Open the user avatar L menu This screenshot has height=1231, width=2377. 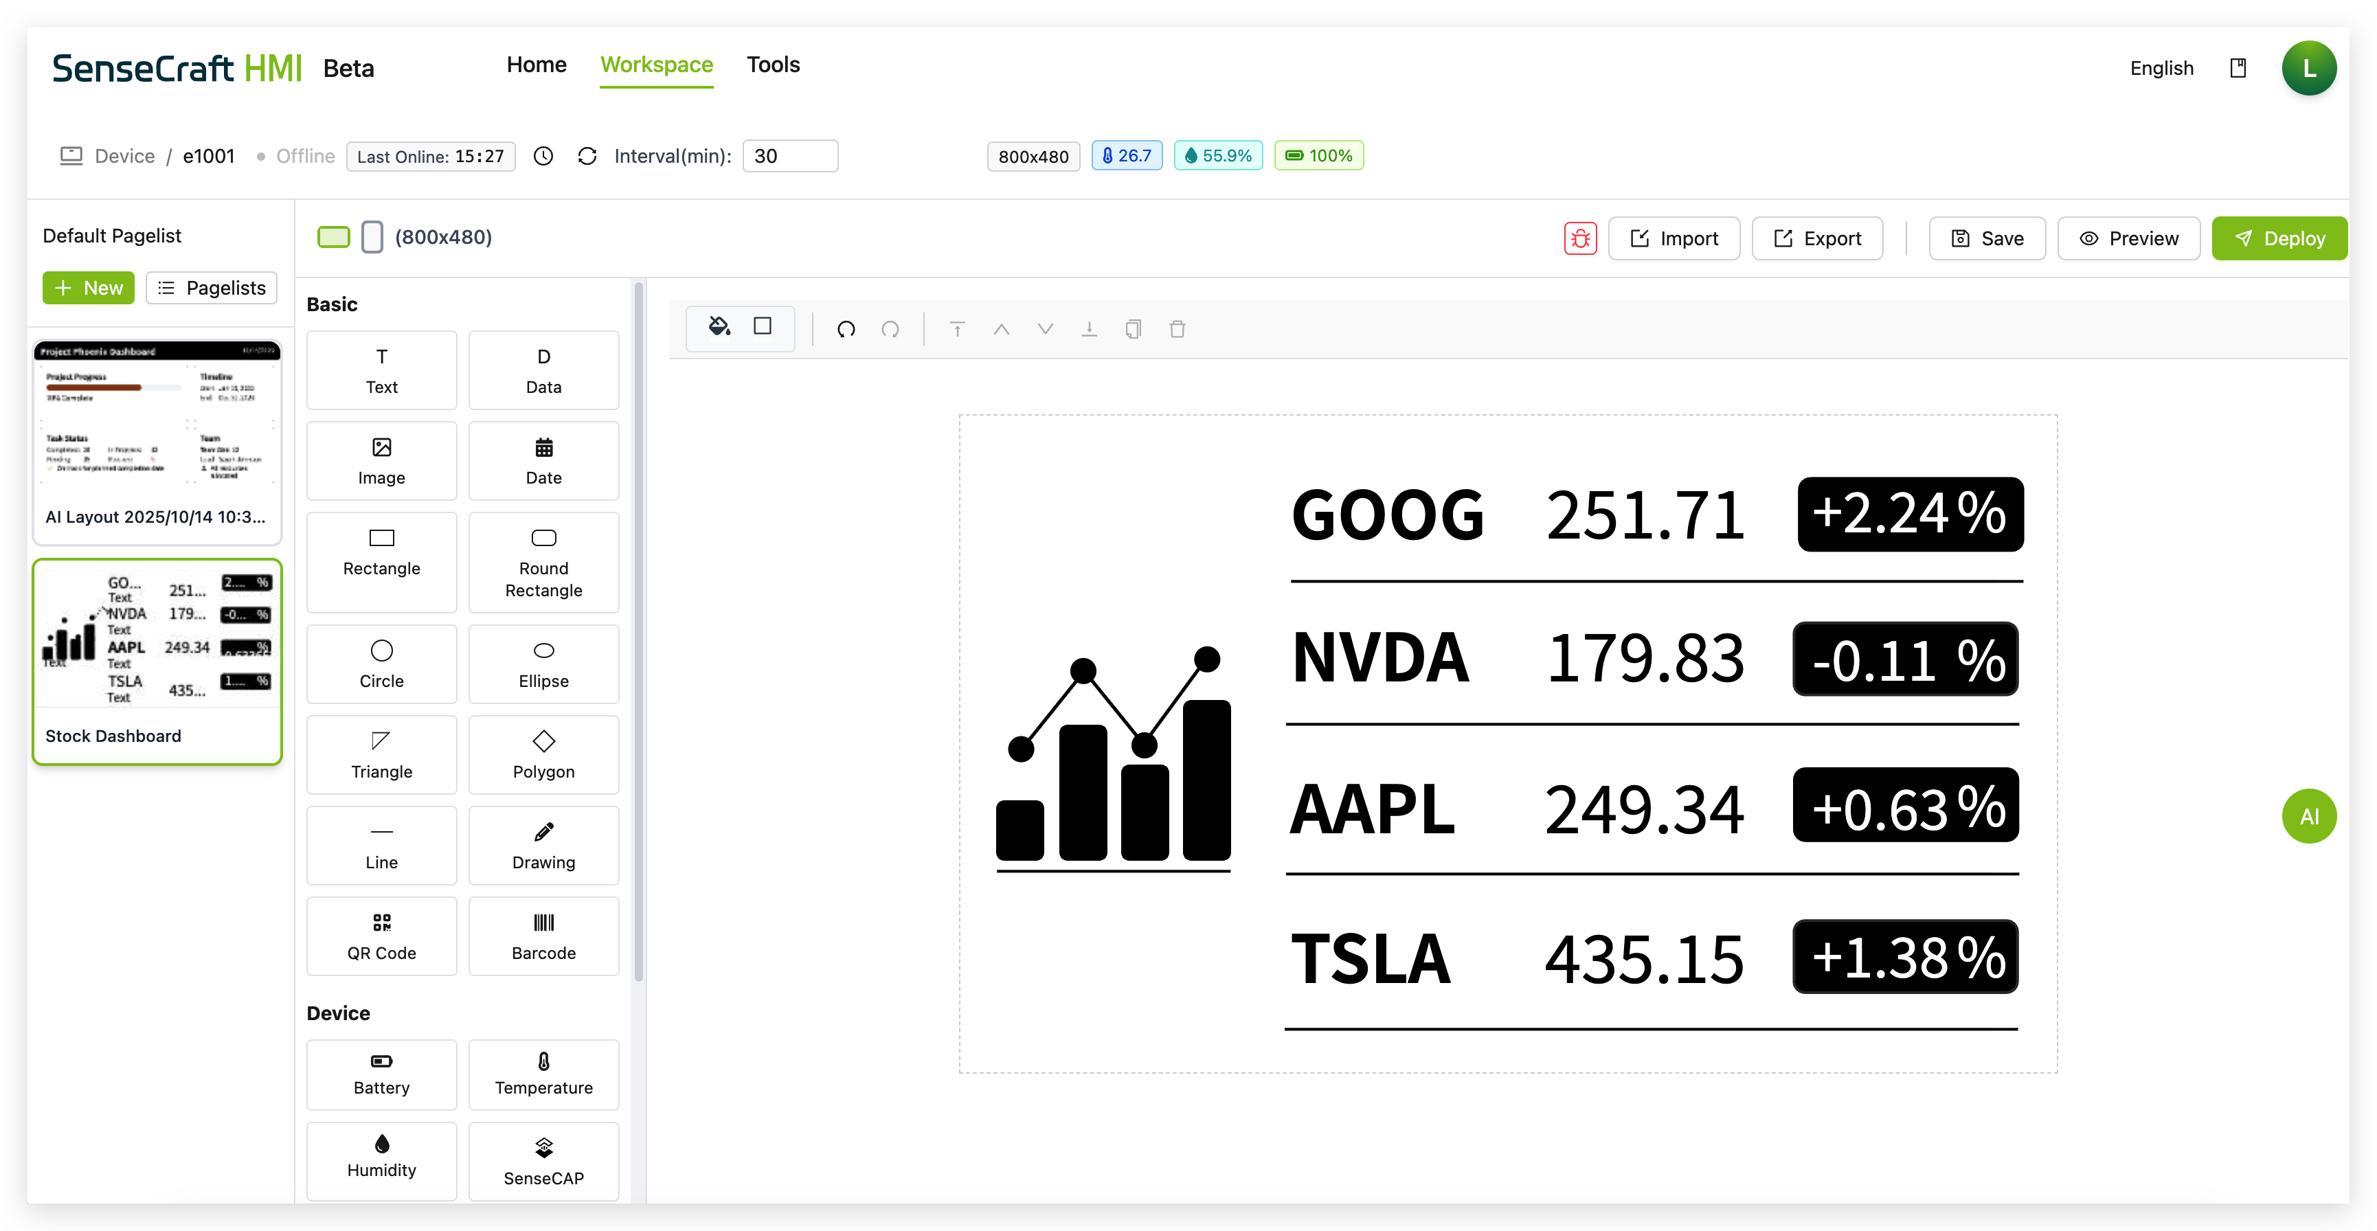pos(2309,68)
